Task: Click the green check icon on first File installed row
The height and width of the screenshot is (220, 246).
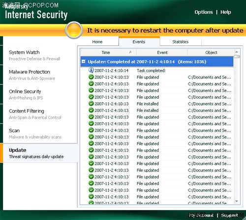Action: pos(91,104)
